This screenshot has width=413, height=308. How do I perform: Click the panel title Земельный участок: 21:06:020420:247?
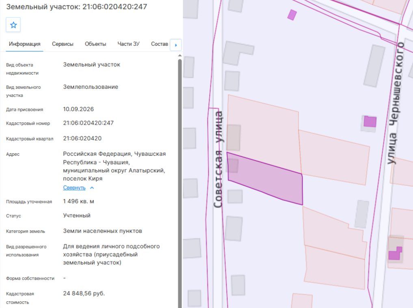click(77, 6)
